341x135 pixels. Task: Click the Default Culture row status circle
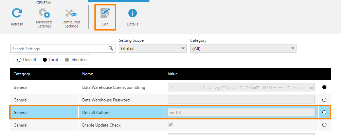(324, 112)
